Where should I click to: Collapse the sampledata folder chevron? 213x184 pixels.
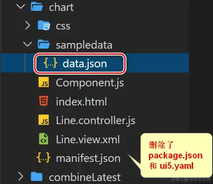pos(27,44)
